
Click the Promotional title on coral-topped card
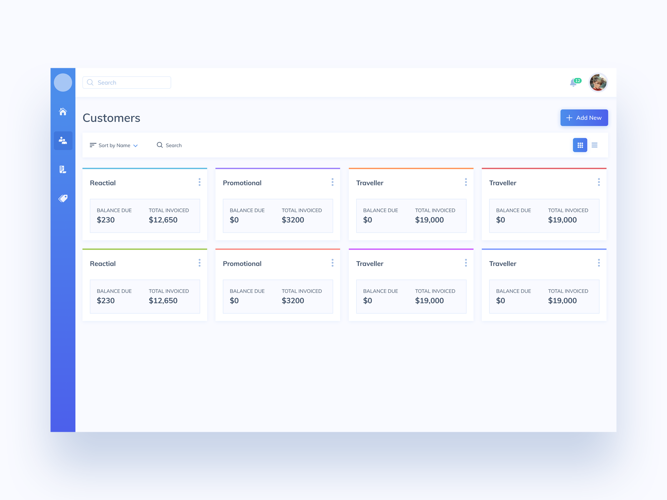[x=242, y=264]
